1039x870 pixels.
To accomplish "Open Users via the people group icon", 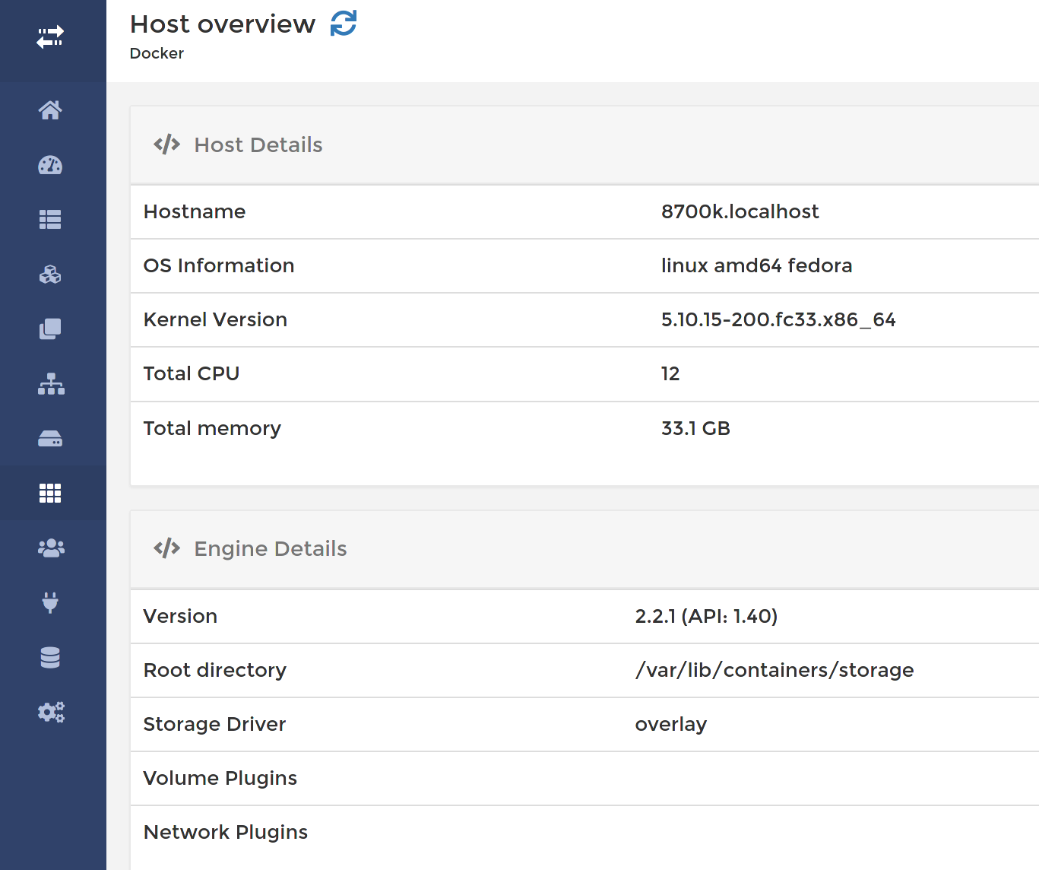I will [x=51, y=548].
